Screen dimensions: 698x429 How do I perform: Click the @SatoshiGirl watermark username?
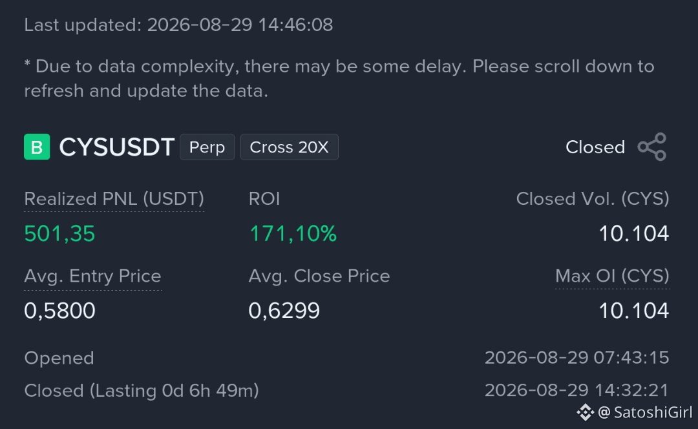click(644, 413)
